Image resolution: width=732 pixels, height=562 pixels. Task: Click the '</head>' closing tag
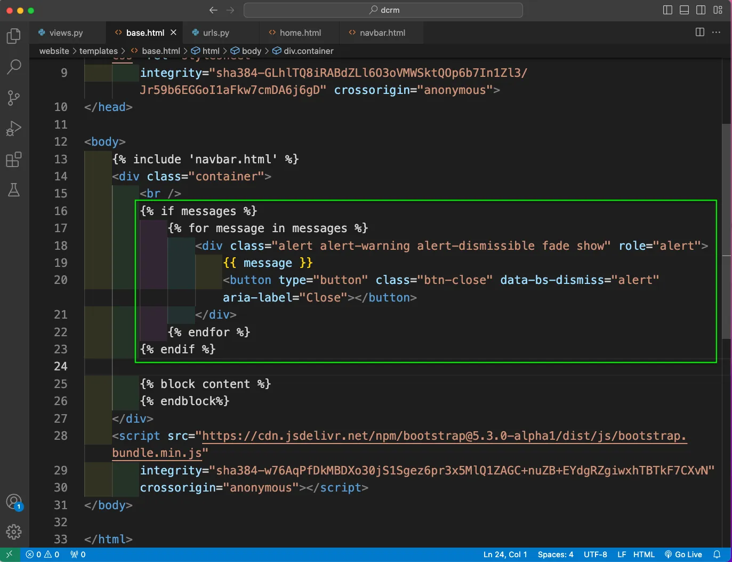(x=108, y=107)
